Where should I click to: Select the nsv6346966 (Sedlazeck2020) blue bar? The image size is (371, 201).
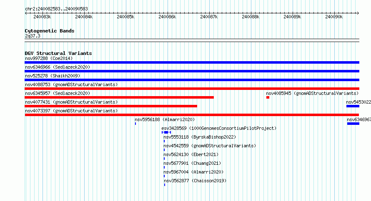point(192,71)
